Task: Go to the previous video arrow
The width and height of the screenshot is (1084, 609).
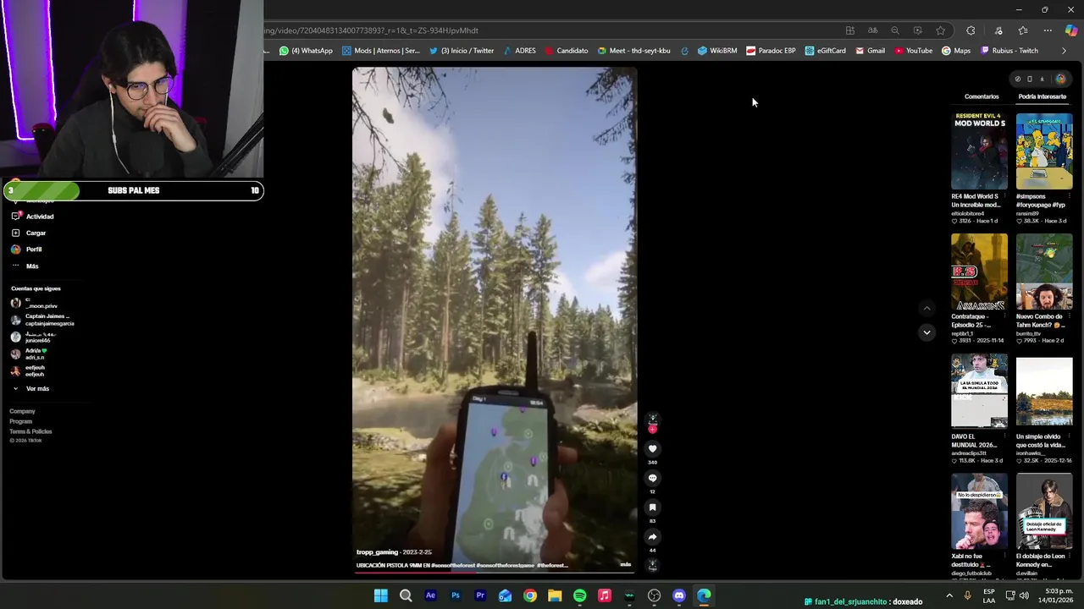Action: pos(926,308)
